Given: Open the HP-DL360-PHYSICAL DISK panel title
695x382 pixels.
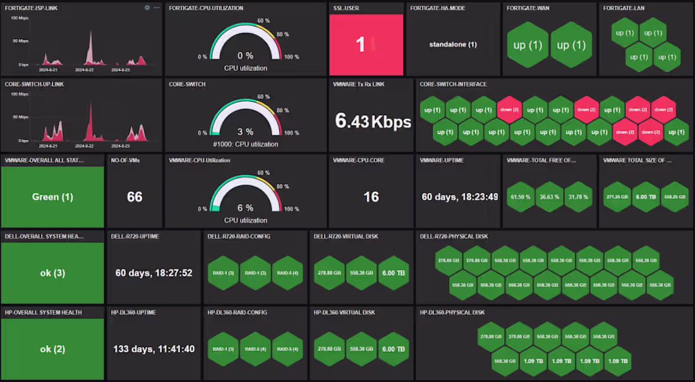Looking at the screenshot, I should [x=452, y=312].
